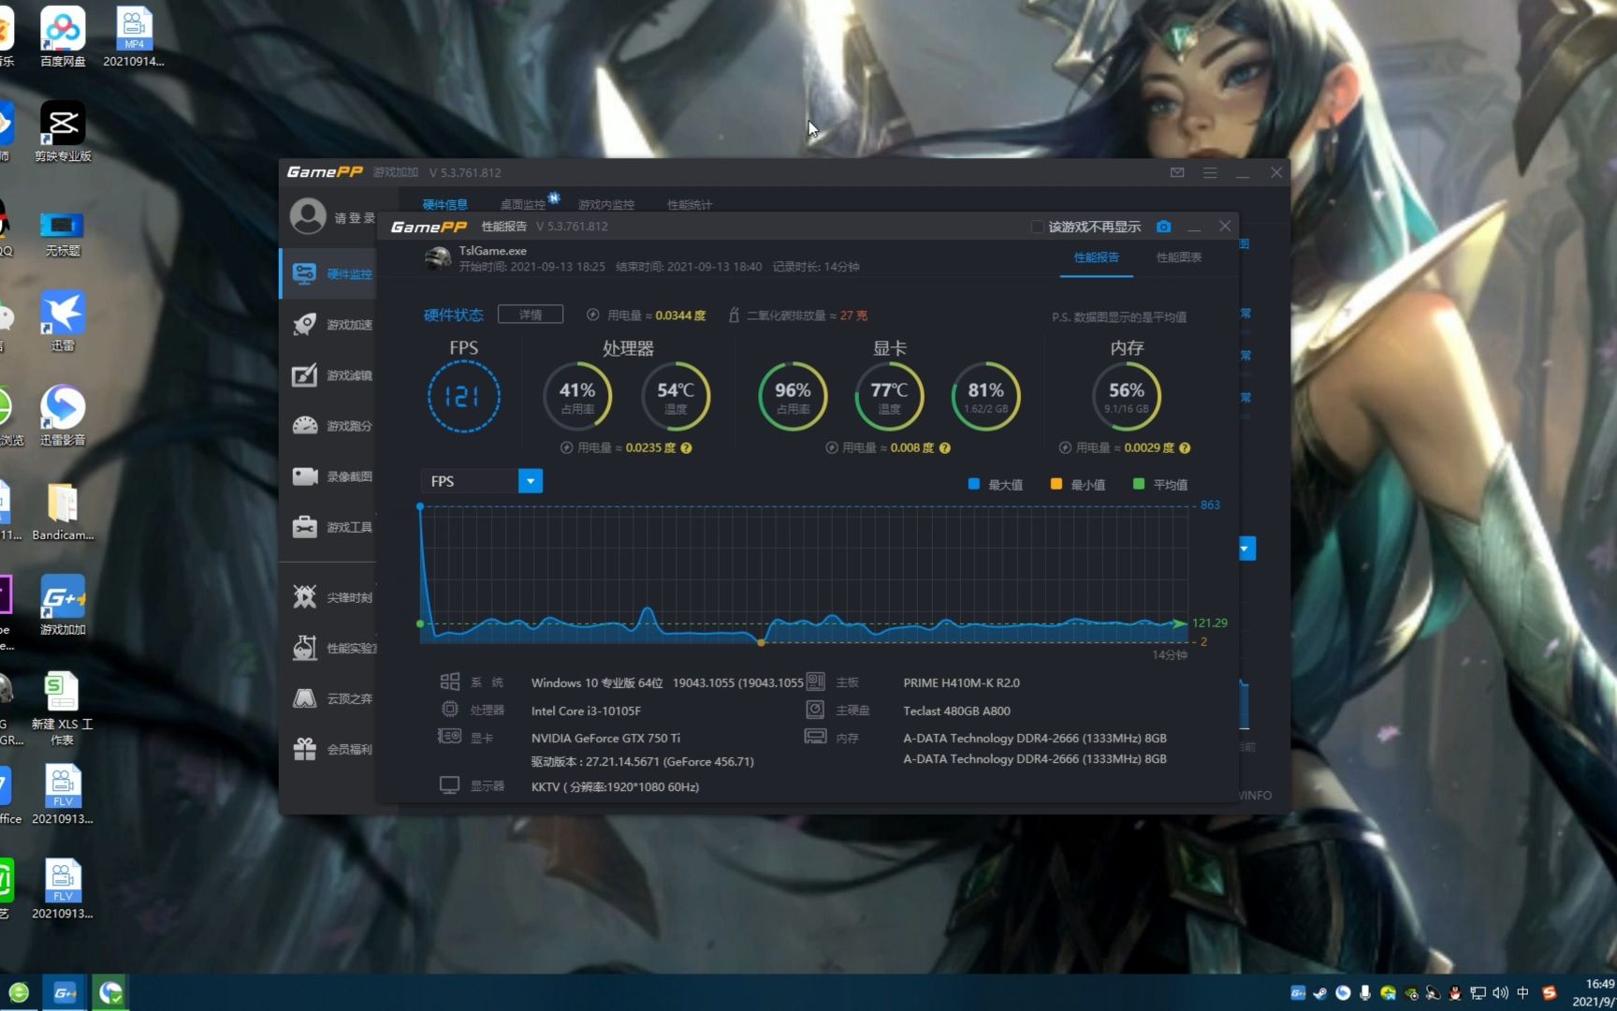The width and height of the screenshot is (1617, 1011).
Task: Select 性能统计 tab in main window
Action: (x=689, y=204)
